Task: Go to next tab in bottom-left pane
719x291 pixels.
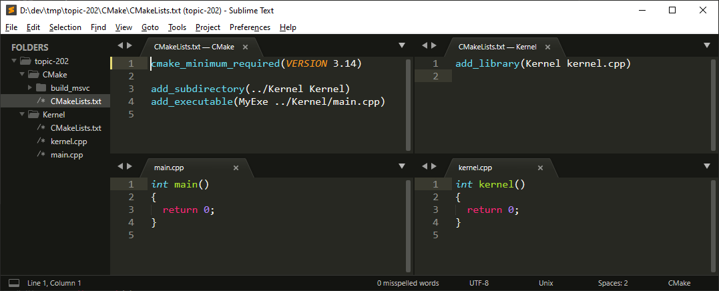Action: point(130,167)
